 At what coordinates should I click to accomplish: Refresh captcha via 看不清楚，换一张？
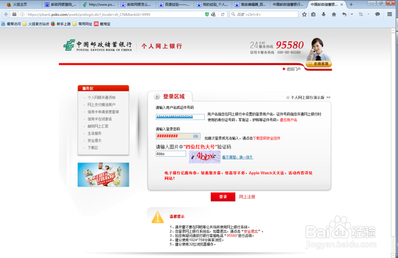[x=237, y=157]
